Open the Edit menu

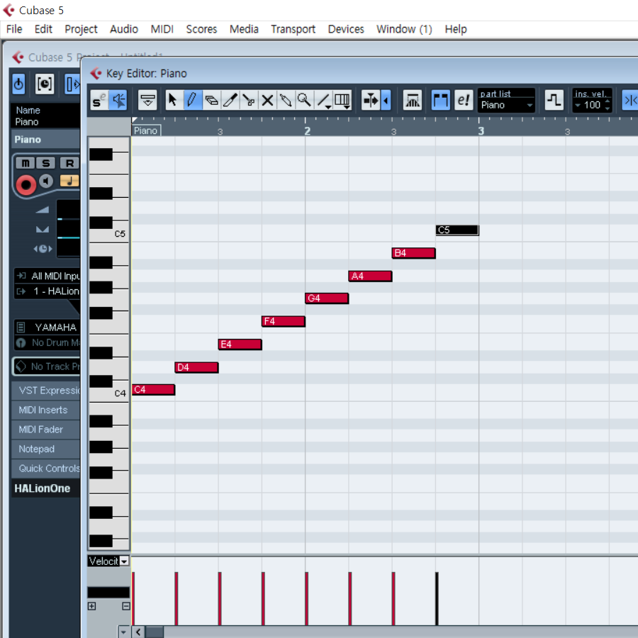click(x=43, y=29)
